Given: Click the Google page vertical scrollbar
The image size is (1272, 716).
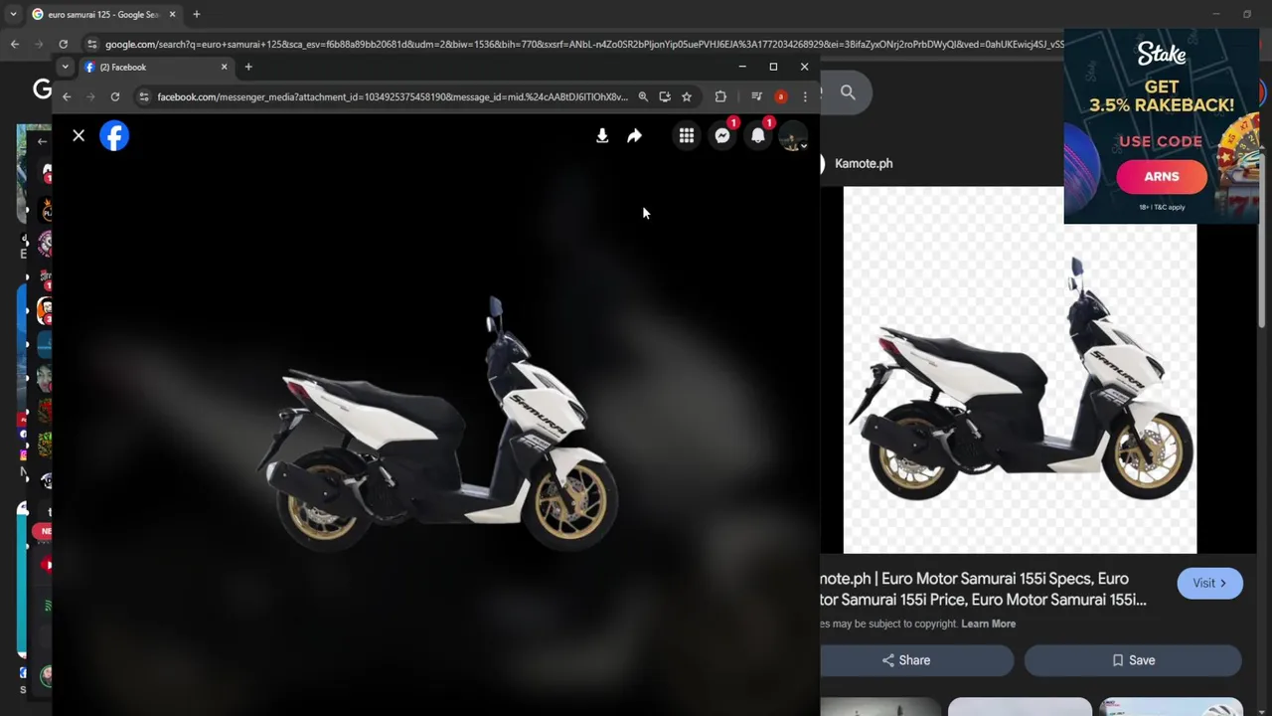Looking at the screenshot, I should coord(1263,239).
